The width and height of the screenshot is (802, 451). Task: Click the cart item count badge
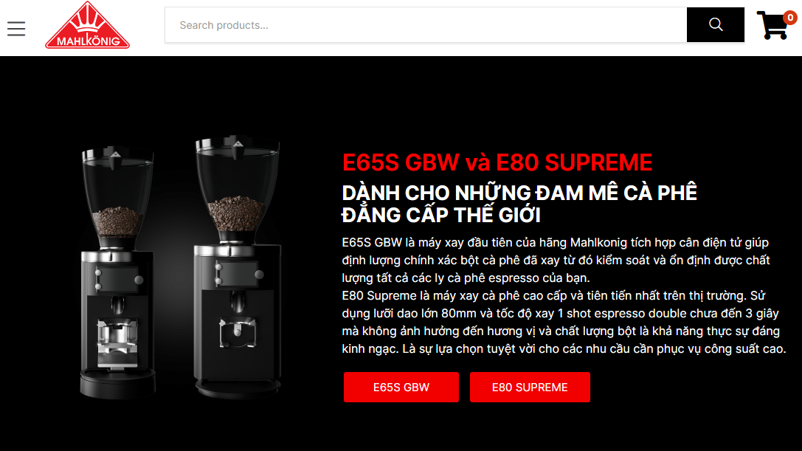(790, 18)
